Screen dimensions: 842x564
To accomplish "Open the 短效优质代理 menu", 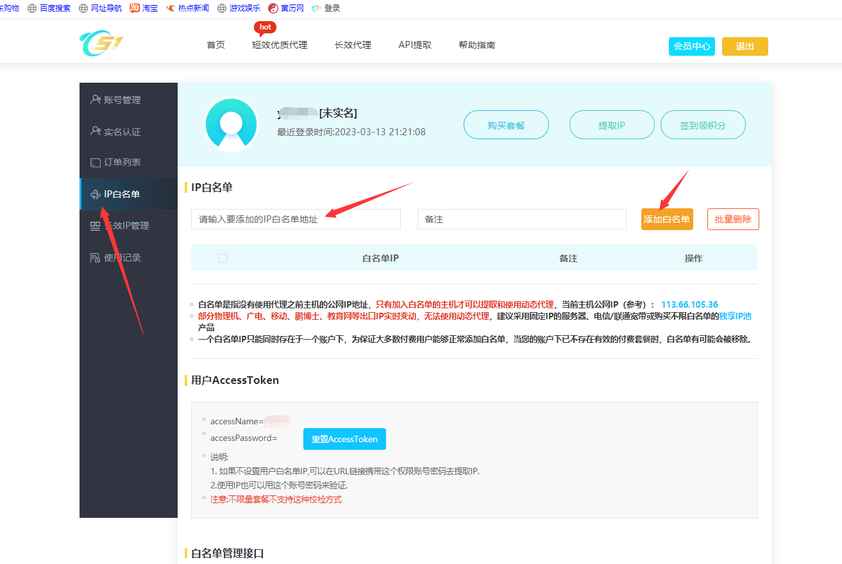I will point(280,45).
